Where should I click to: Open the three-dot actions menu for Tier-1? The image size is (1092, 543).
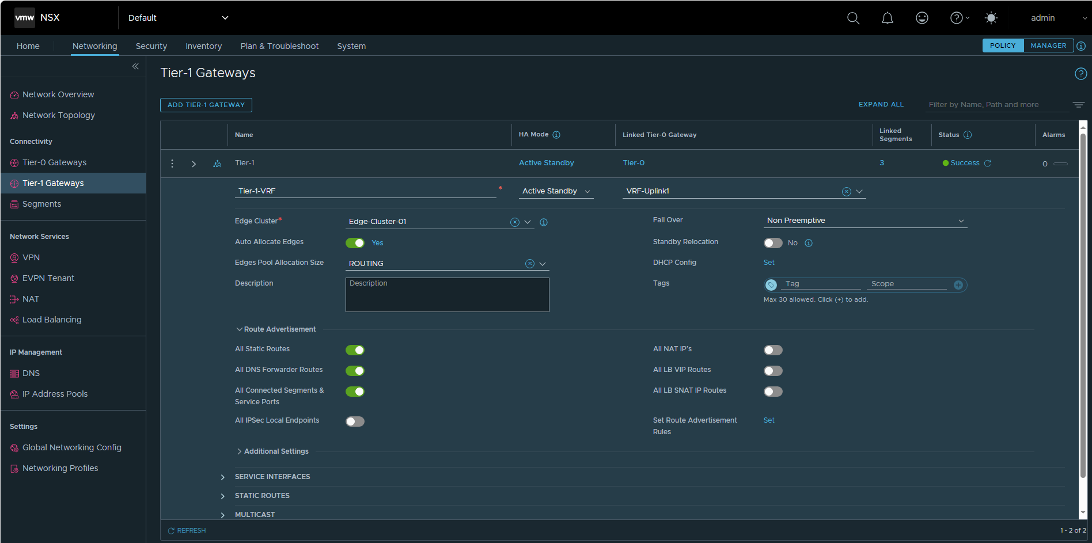pos(172,164)
